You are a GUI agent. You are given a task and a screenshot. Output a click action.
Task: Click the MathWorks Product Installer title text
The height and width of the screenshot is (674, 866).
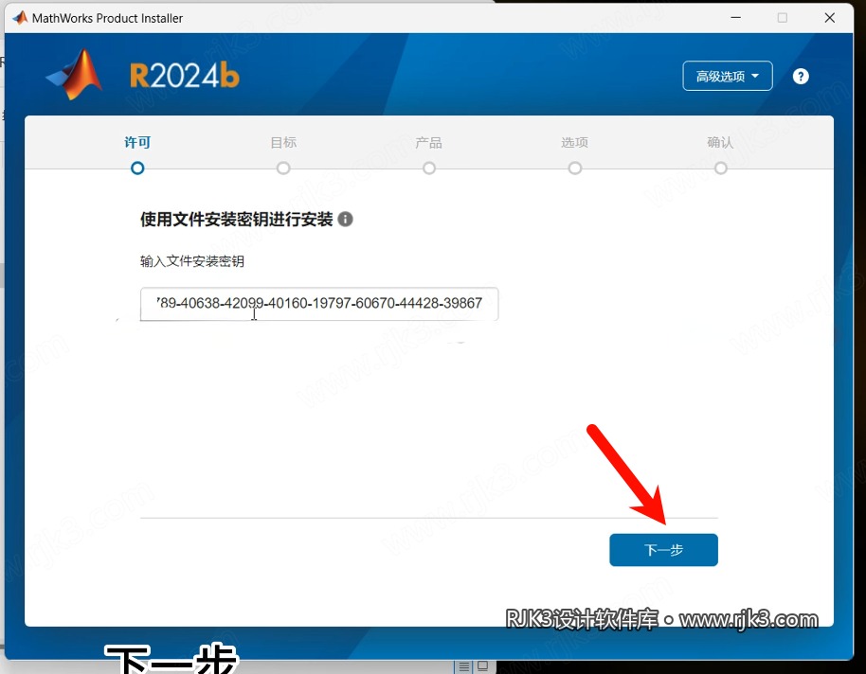(x=107, y=18)
